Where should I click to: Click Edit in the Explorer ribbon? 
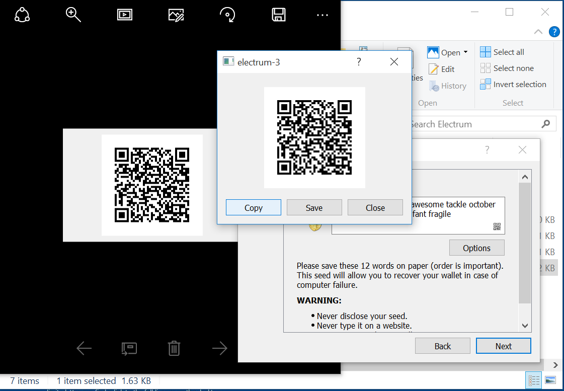(442, 69)
